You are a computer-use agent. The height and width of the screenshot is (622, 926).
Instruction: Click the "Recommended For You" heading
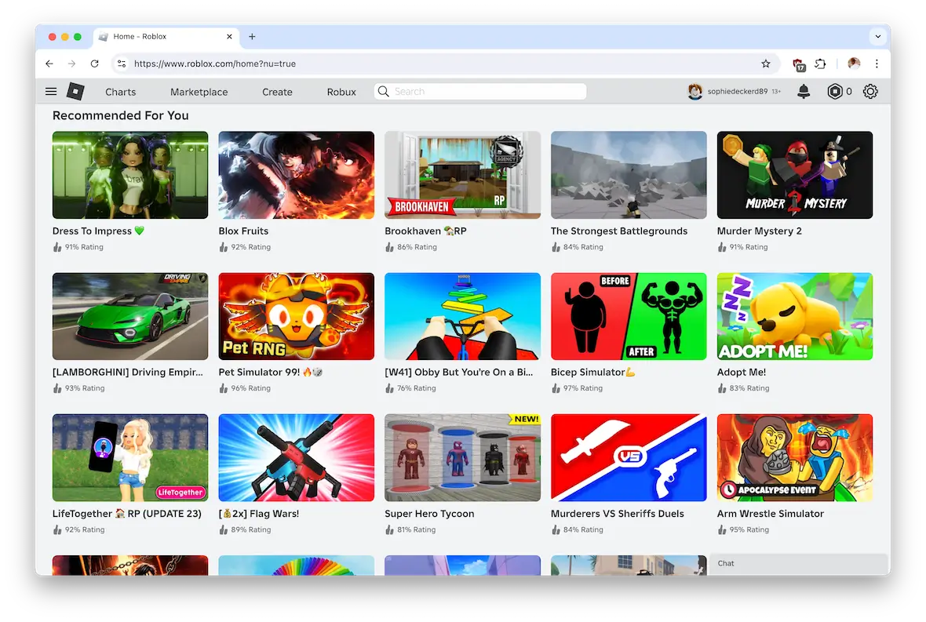coord(121,115)
